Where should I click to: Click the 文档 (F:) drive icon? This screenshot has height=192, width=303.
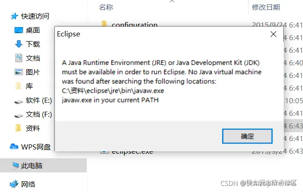pos(19,116)
